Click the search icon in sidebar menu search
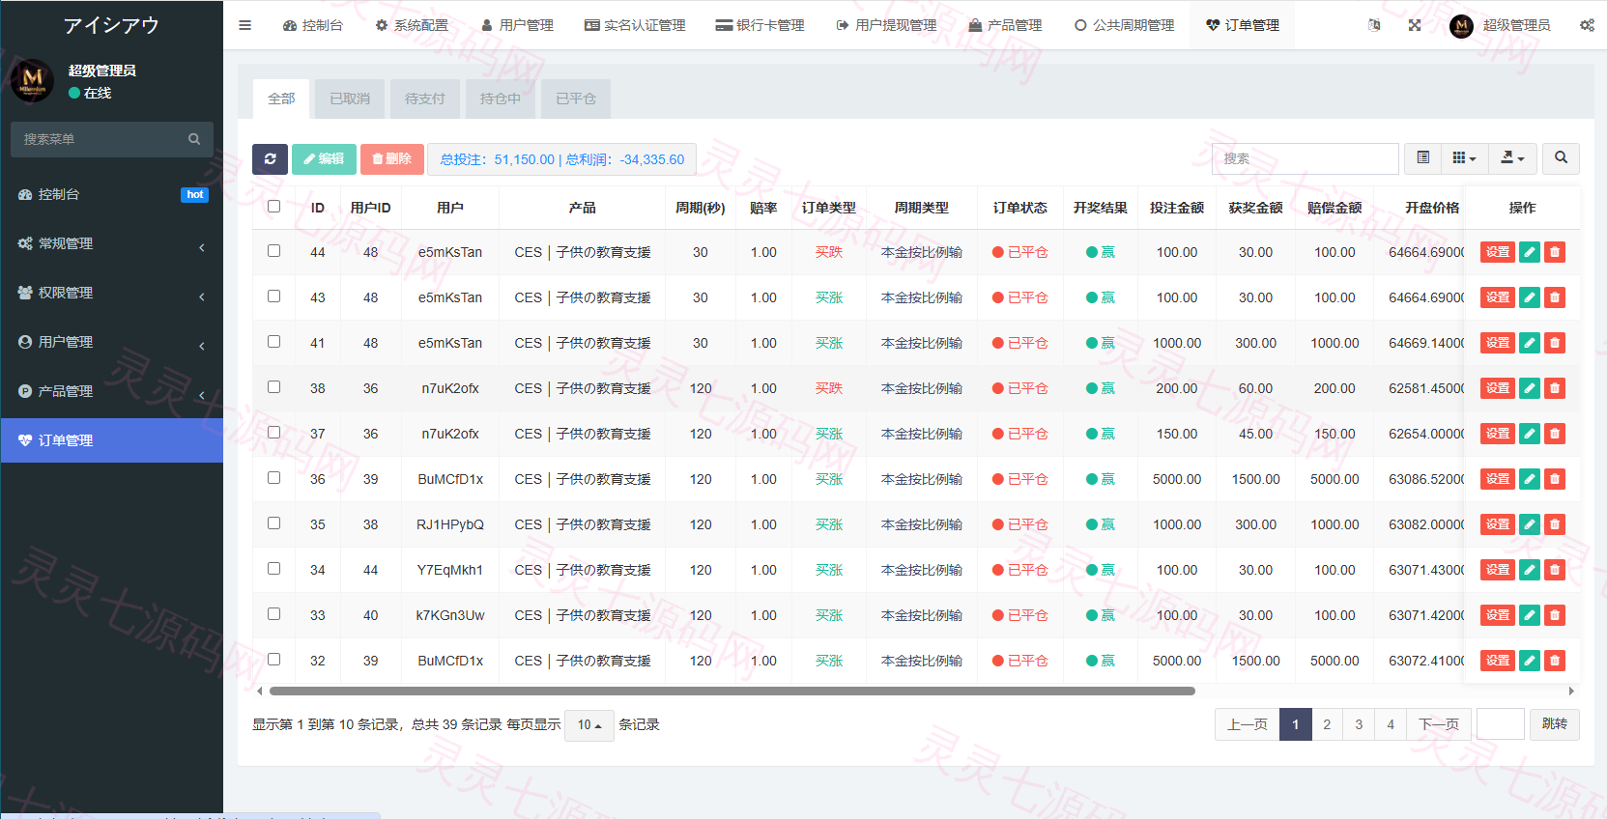This screenshot has width=1607, height=819. pyautogui.click(x=194, y=139)
